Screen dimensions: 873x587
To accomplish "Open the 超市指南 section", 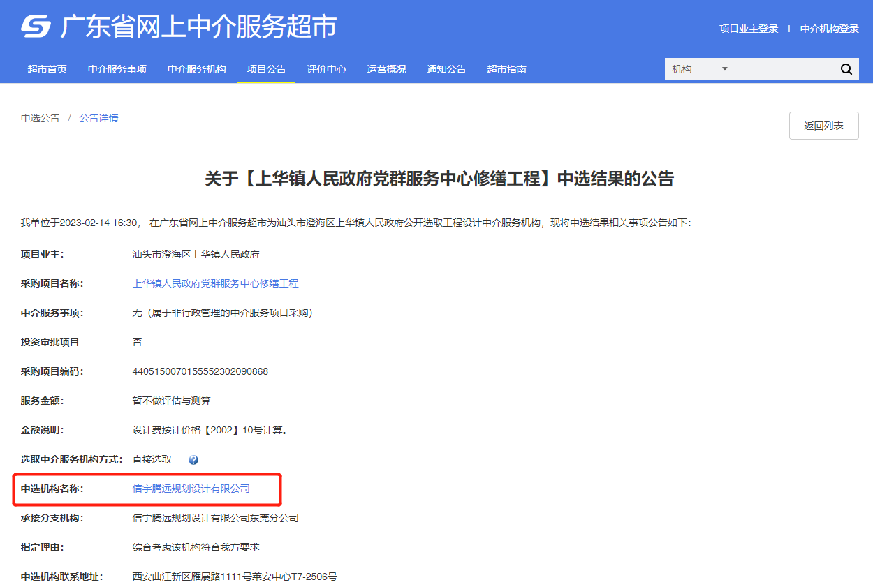I will 506,69.
